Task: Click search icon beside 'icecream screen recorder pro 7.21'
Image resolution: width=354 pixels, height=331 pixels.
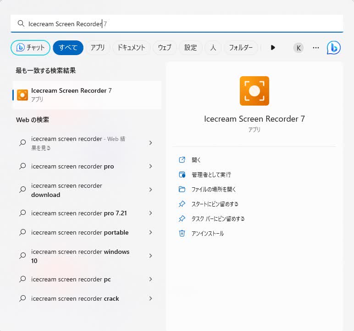Action: [x=22, y=213]
